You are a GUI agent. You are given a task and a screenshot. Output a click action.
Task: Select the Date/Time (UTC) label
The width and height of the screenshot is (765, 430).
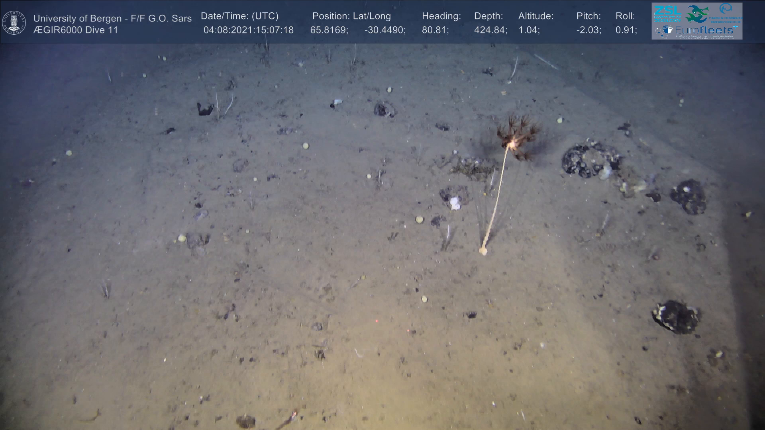(239, 16)
